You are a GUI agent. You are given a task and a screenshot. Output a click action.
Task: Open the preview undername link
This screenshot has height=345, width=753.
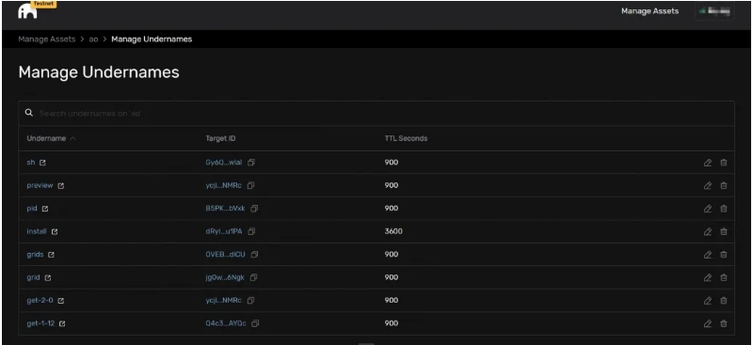40,186
